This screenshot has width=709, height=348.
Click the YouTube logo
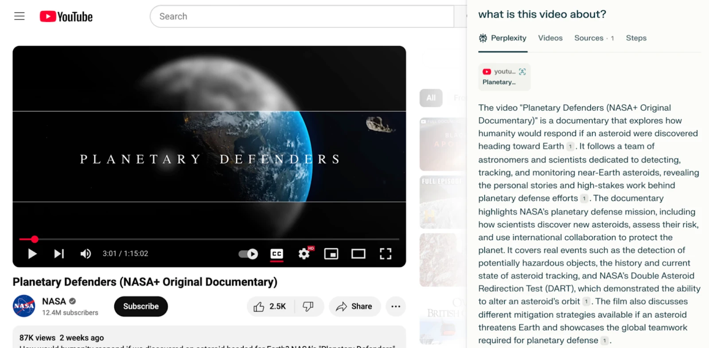coord(66,17)
